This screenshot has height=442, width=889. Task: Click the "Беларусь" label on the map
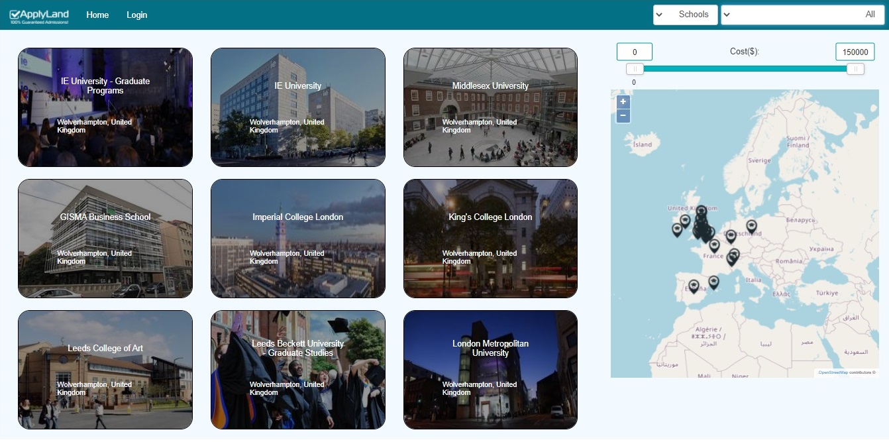click(802, 220)
